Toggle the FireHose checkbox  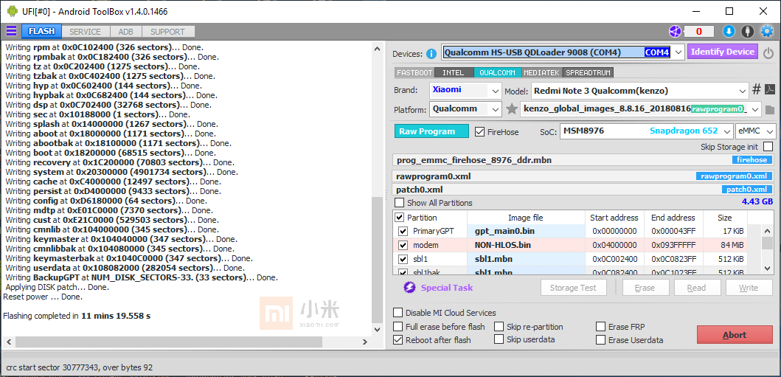(x=479, y=132)
